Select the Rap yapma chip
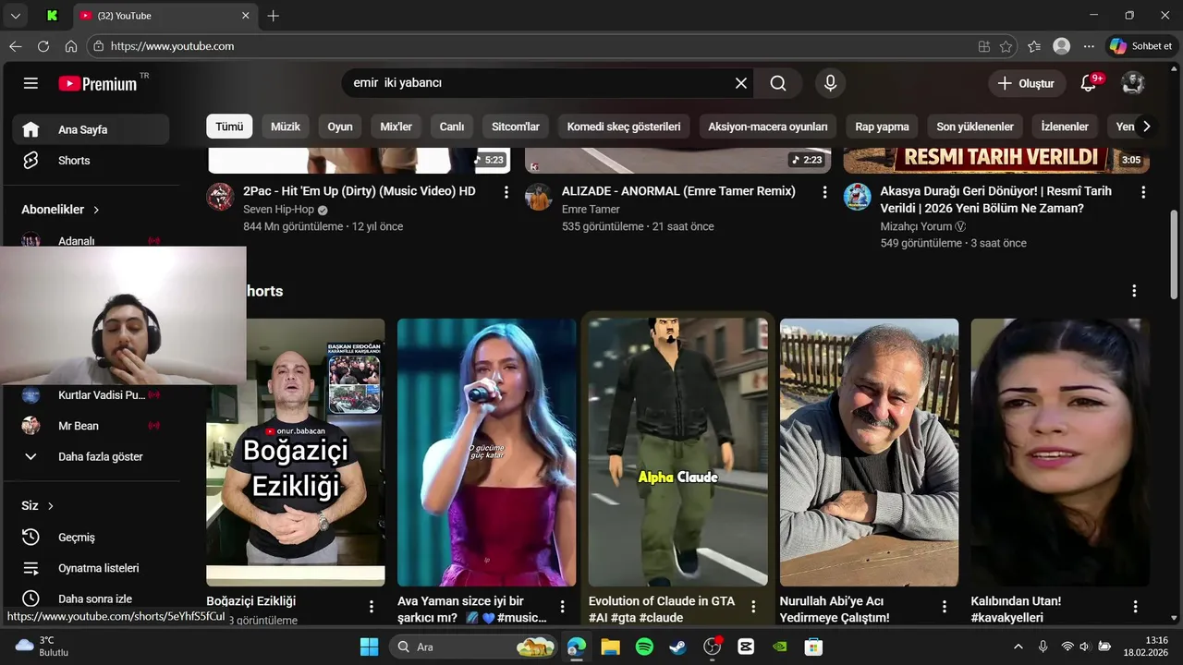The width and height of the screenshot is (1183, 665). click(882, 127)
